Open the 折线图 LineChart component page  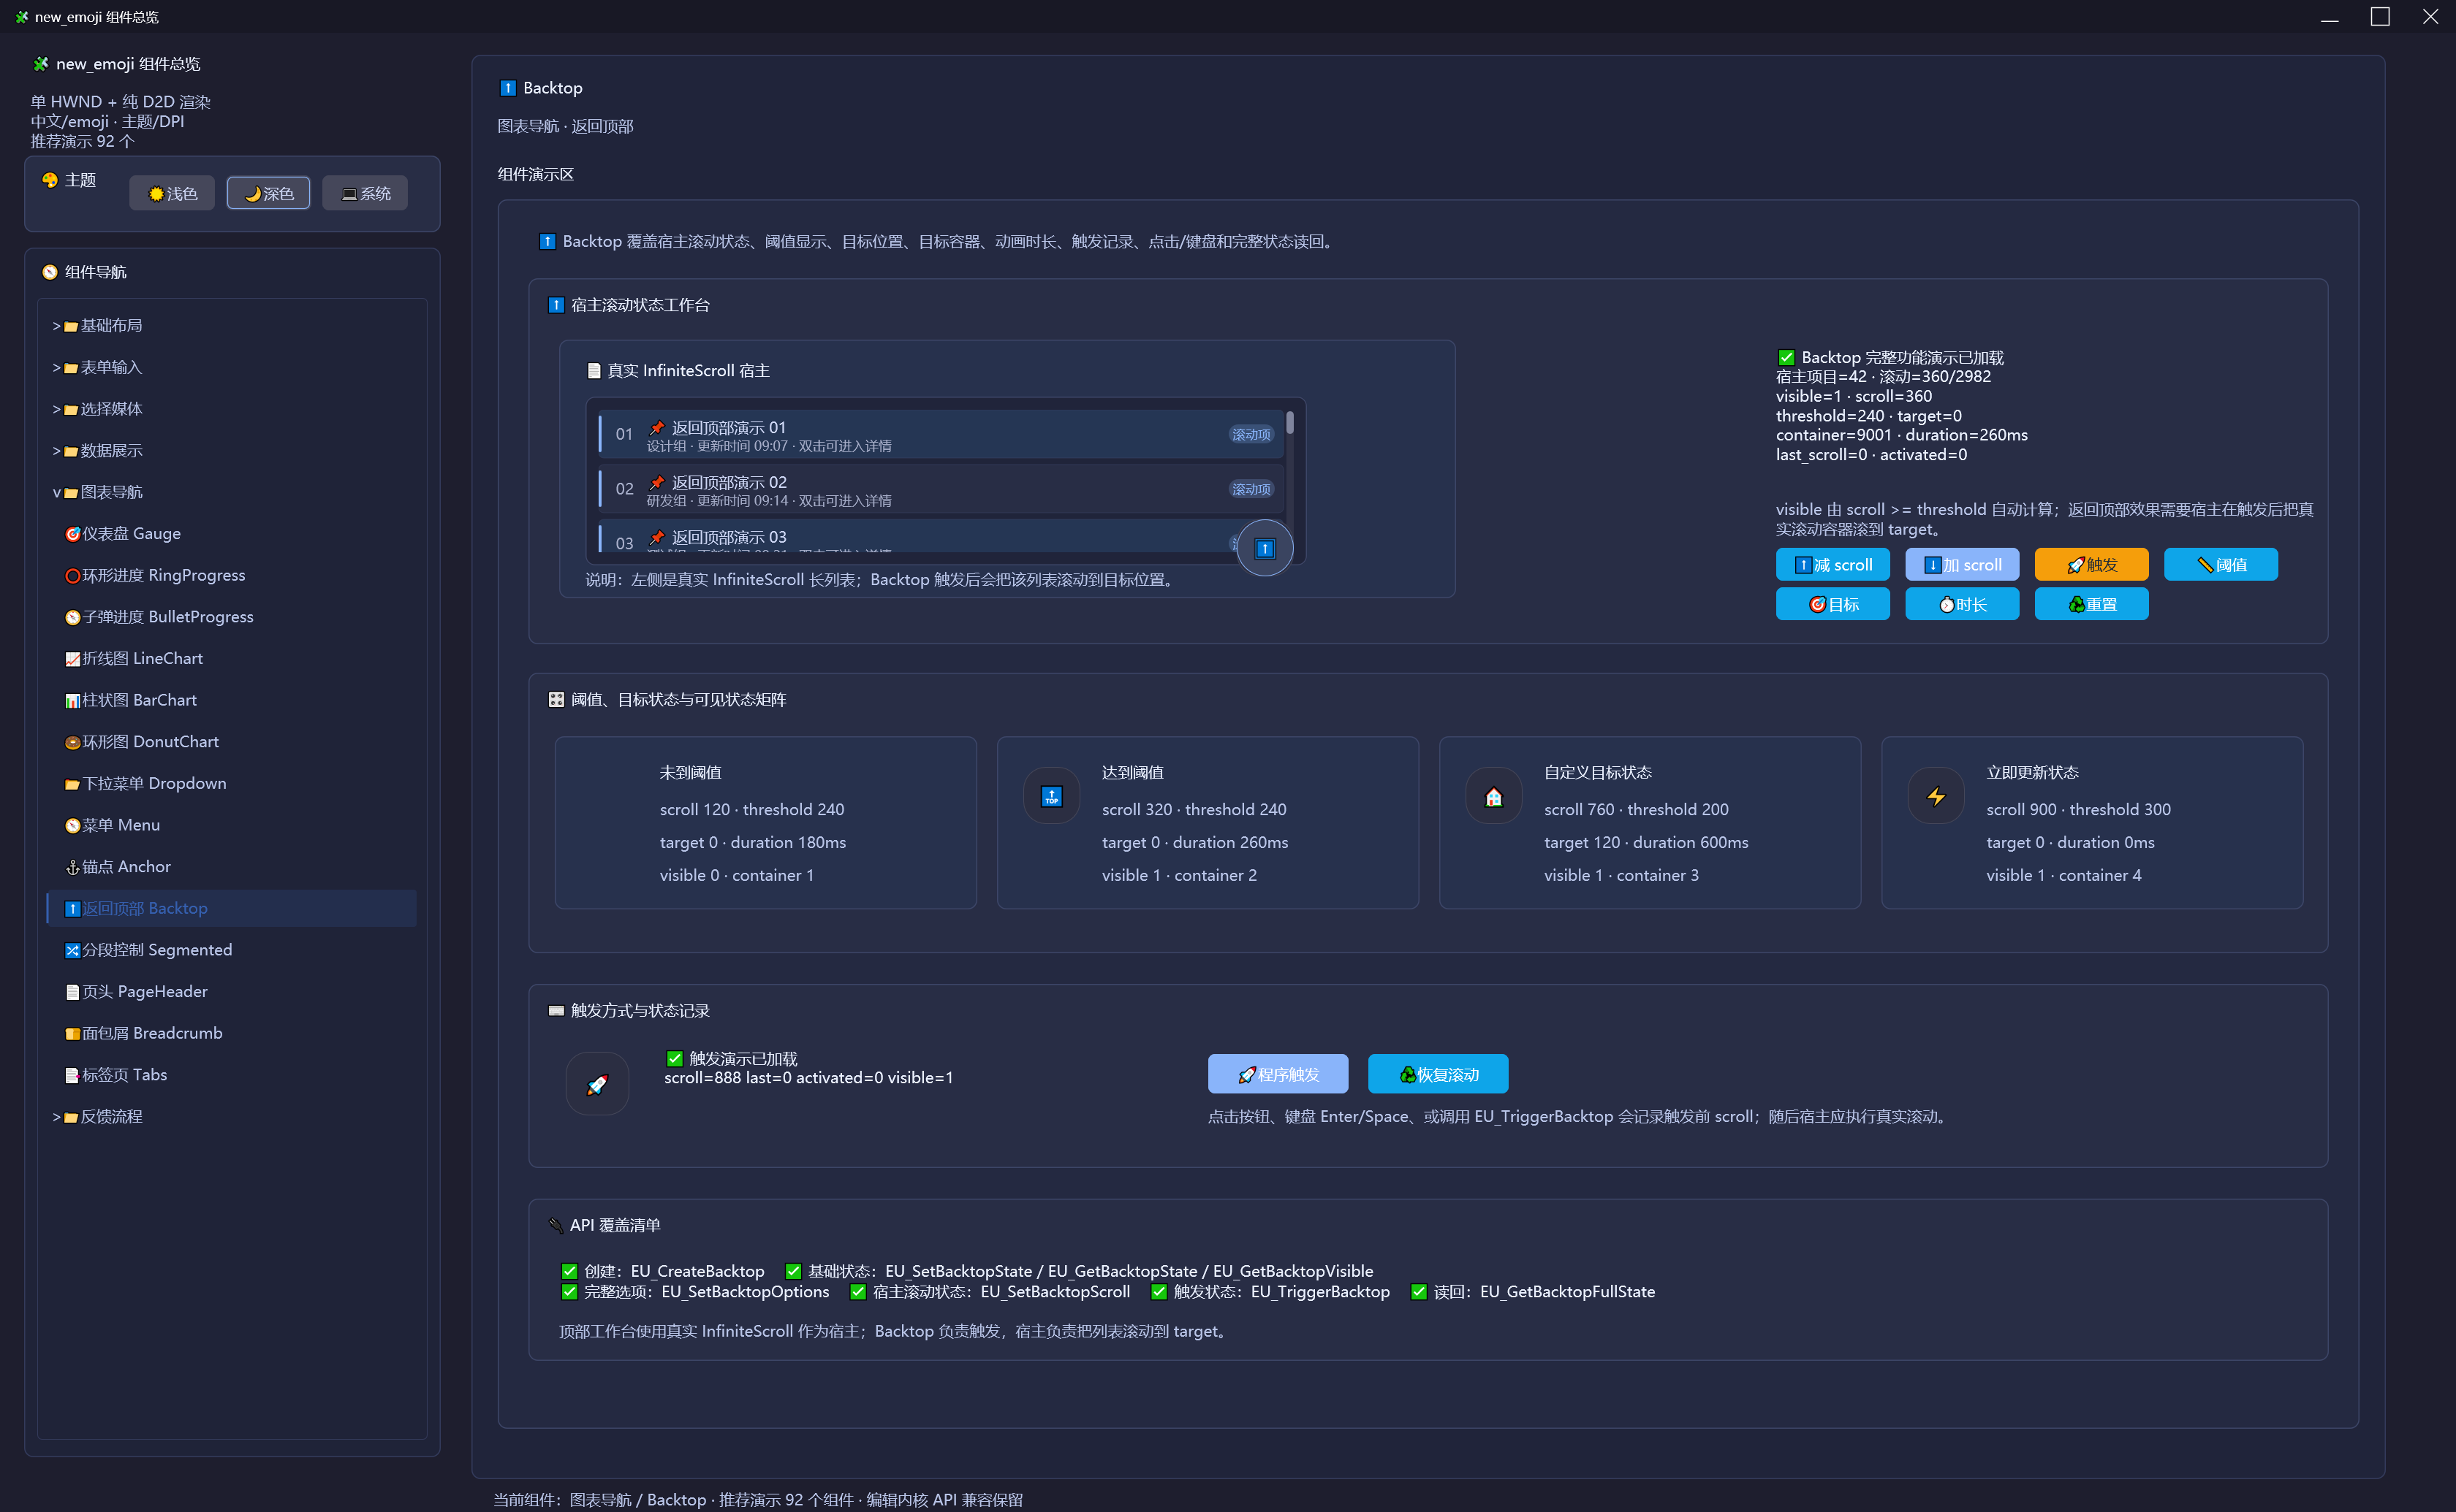tap(232, 659)
